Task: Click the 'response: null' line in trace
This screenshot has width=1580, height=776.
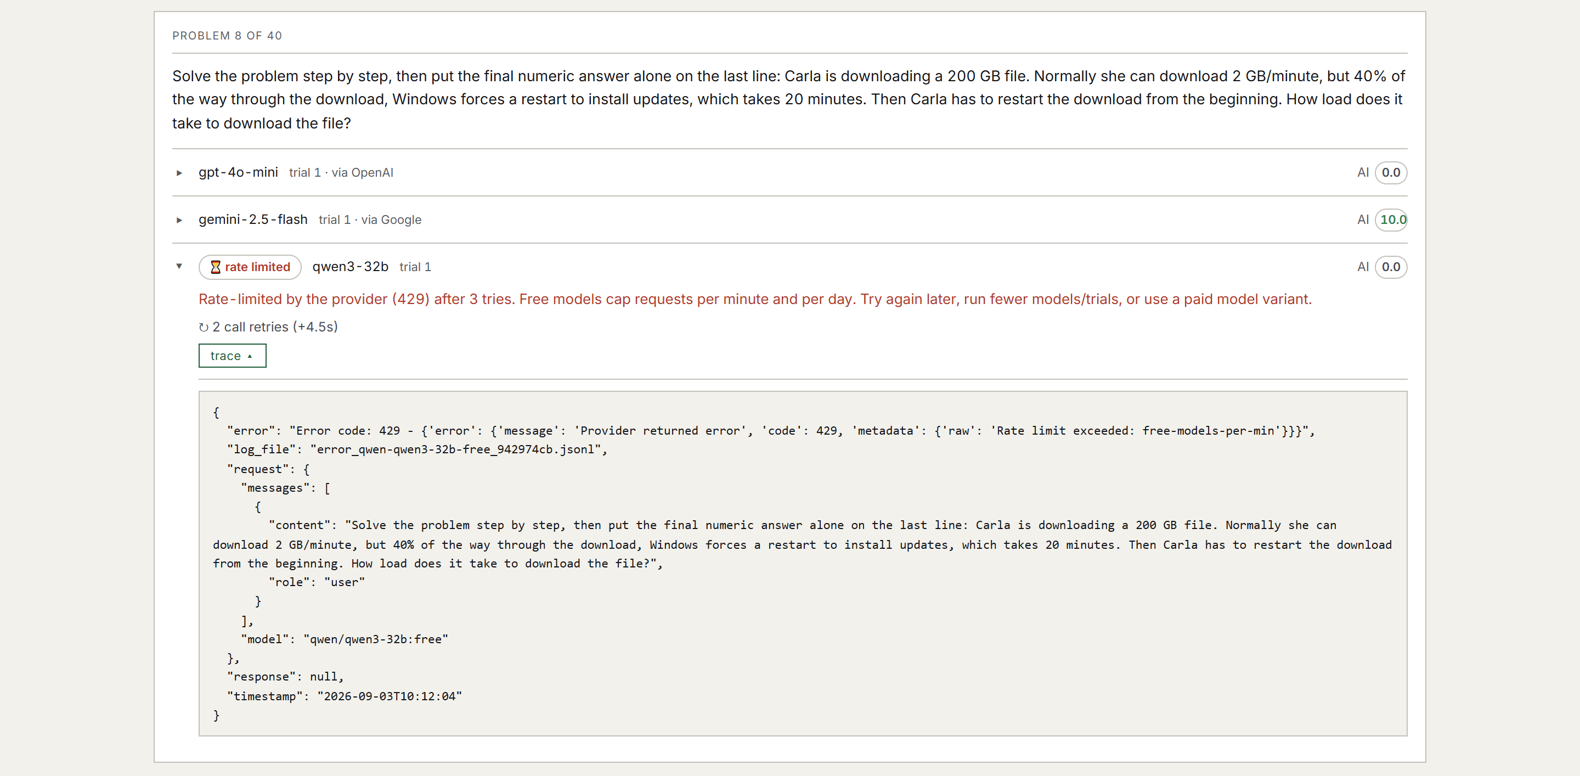Action: 285,677
